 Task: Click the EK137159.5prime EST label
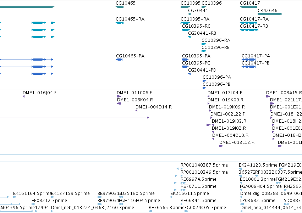coord(71,194)
